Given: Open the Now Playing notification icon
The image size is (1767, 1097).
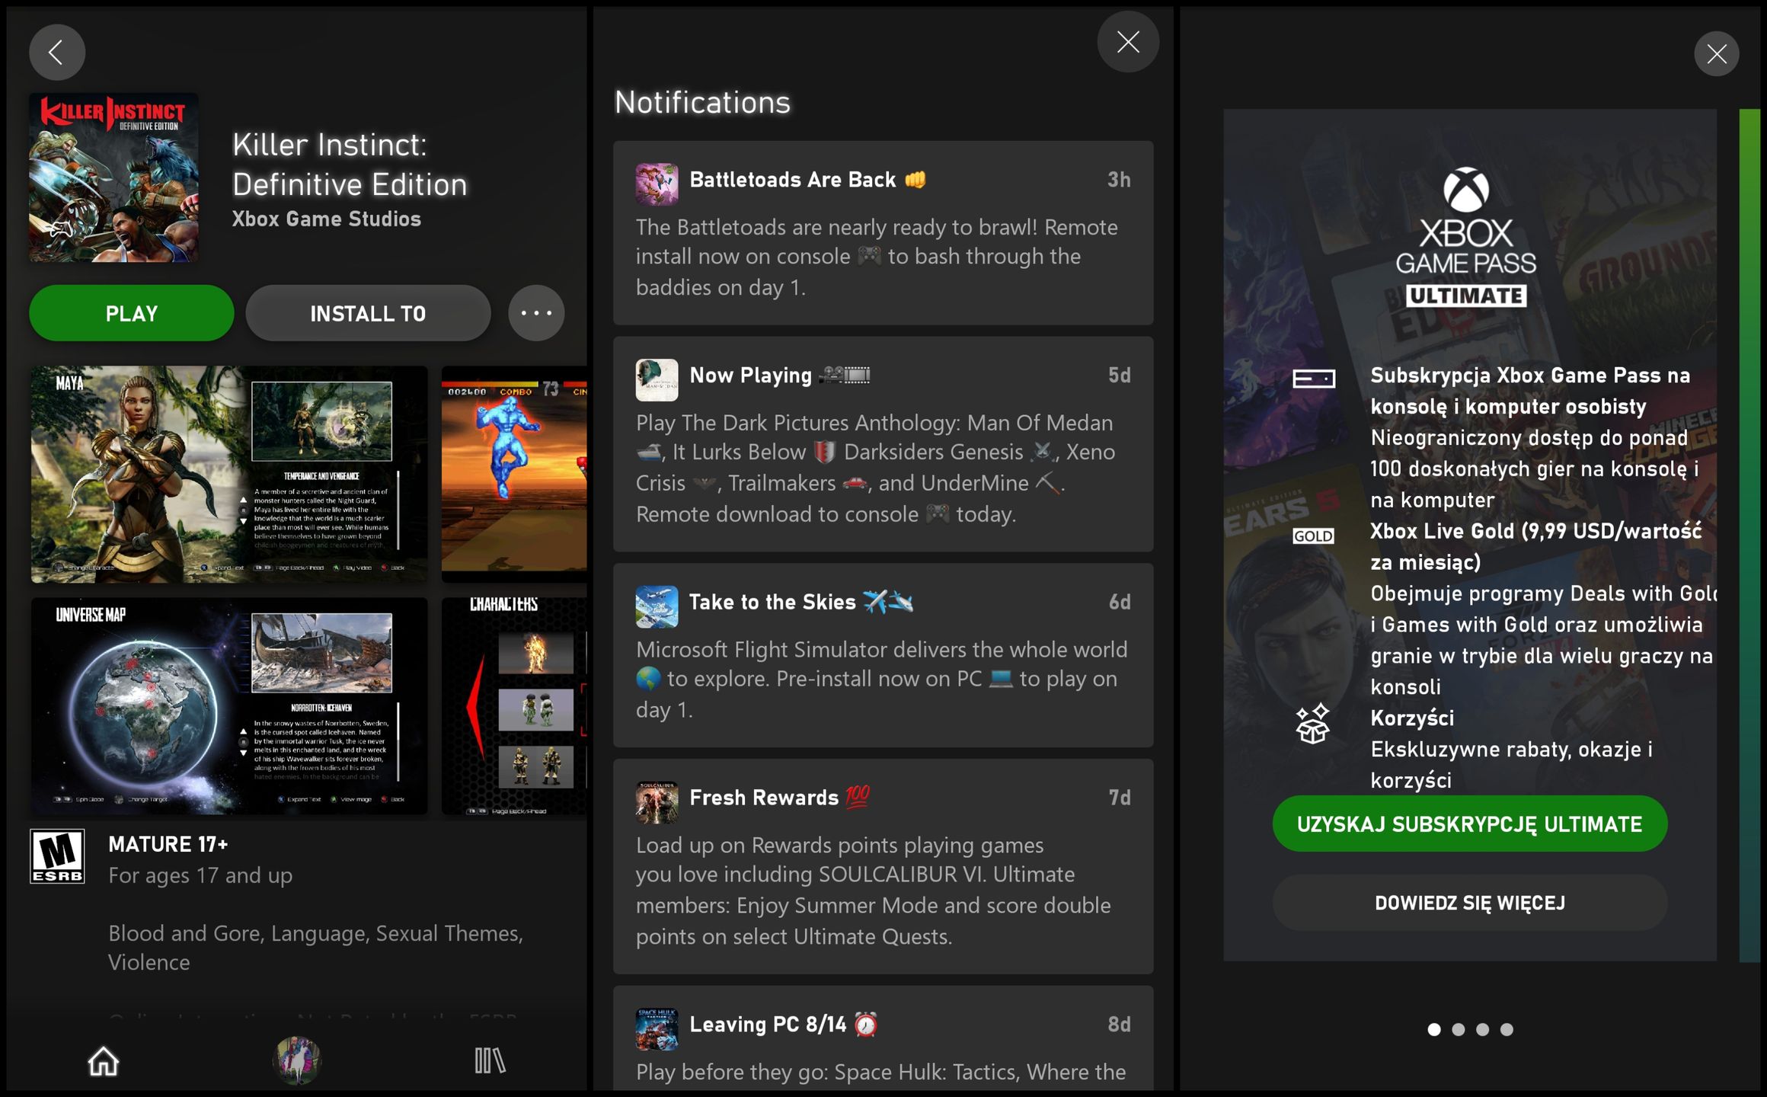Looking at the screenshot, I should (657, 379).
